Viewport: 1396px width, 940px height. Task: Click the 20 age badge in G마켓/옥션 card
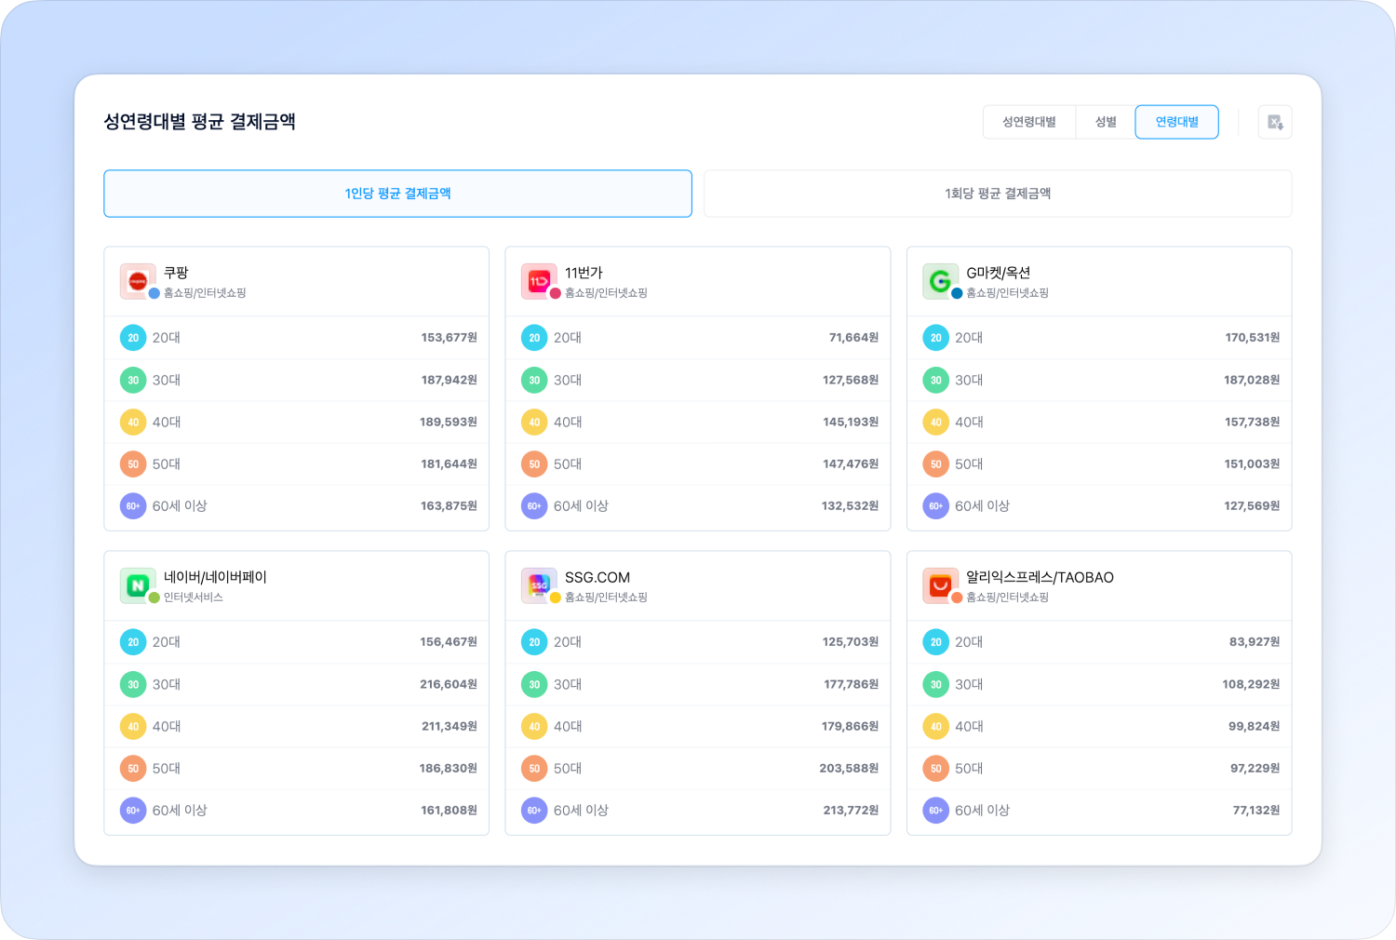tap(936, 338)
